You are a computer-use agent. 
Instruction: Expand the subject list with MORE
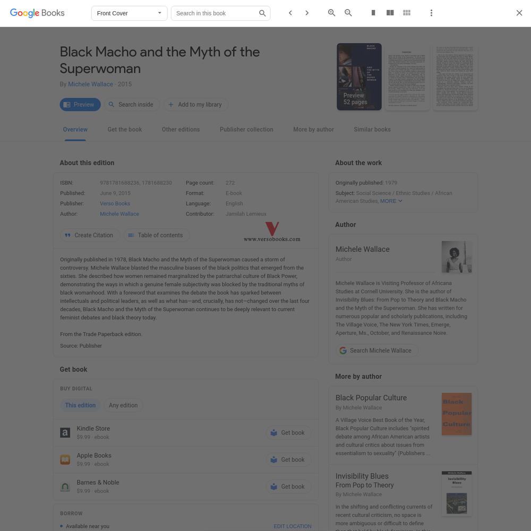coord(391,201)
